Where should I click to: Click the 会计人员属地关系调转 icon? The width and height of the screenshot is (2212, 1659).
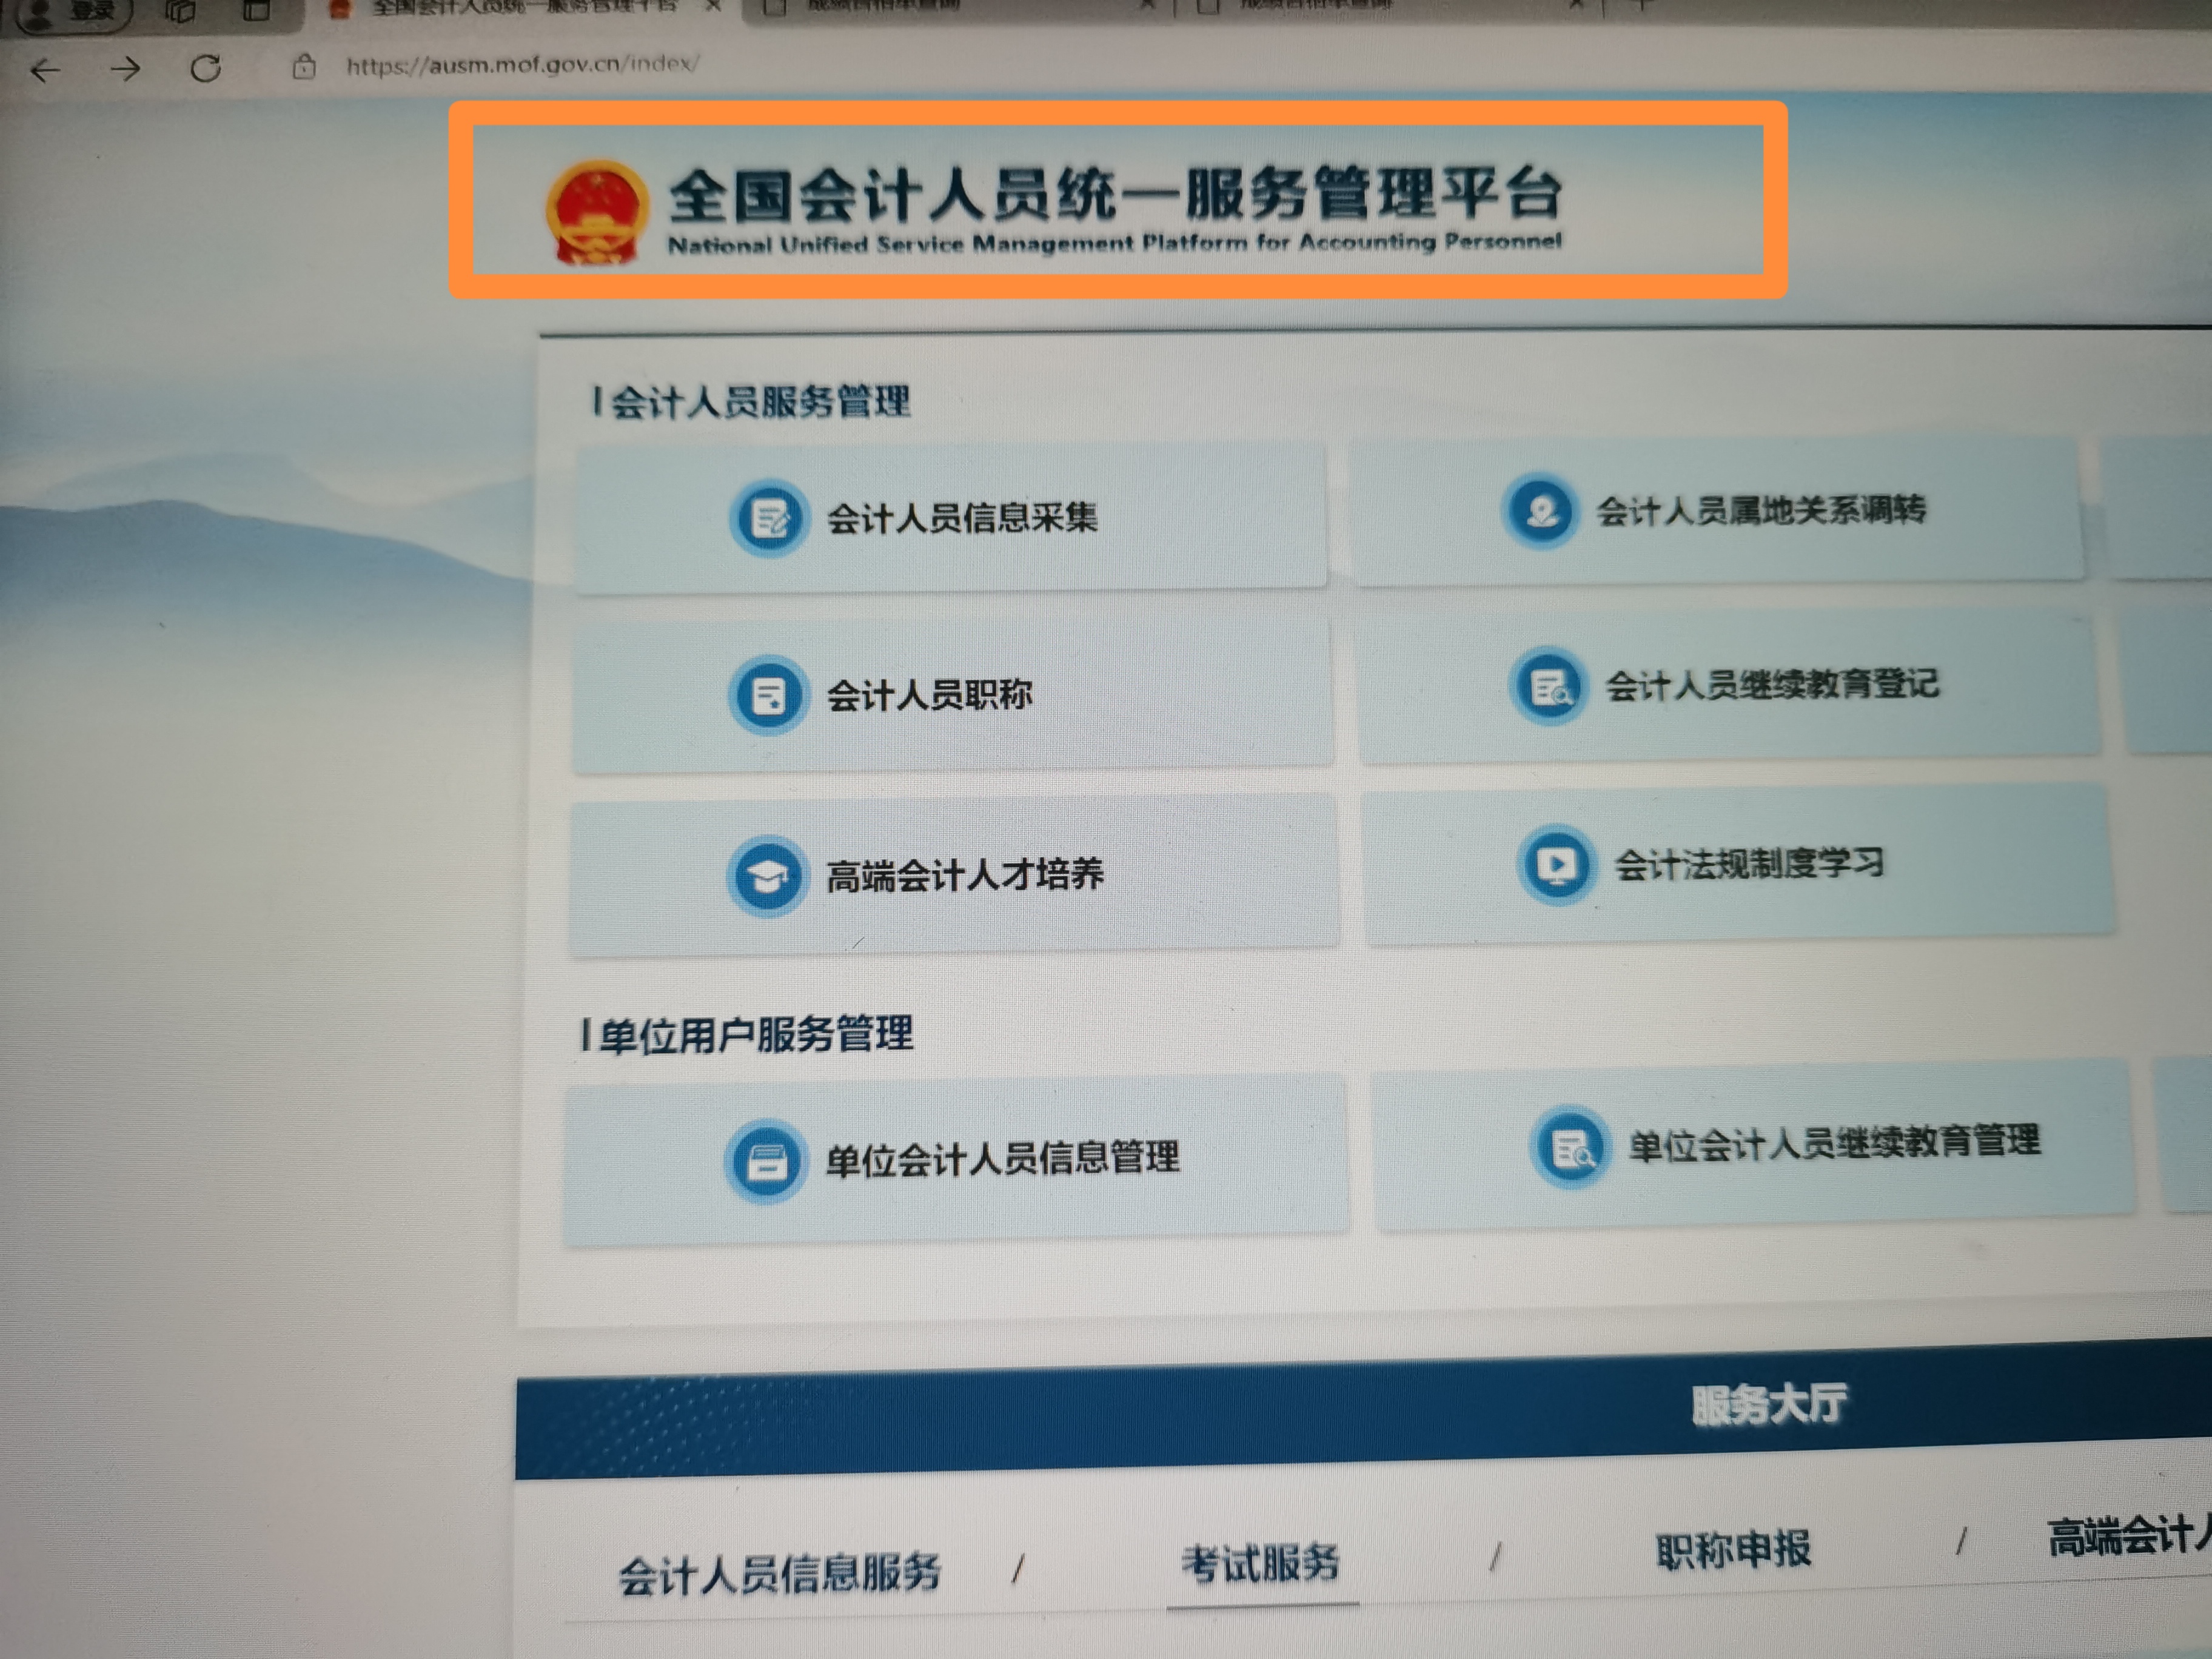pos(1542,511)
